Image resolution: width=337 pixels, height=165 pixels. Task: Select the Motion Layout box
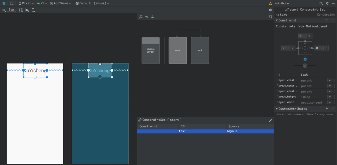click(x=151, y=50)
